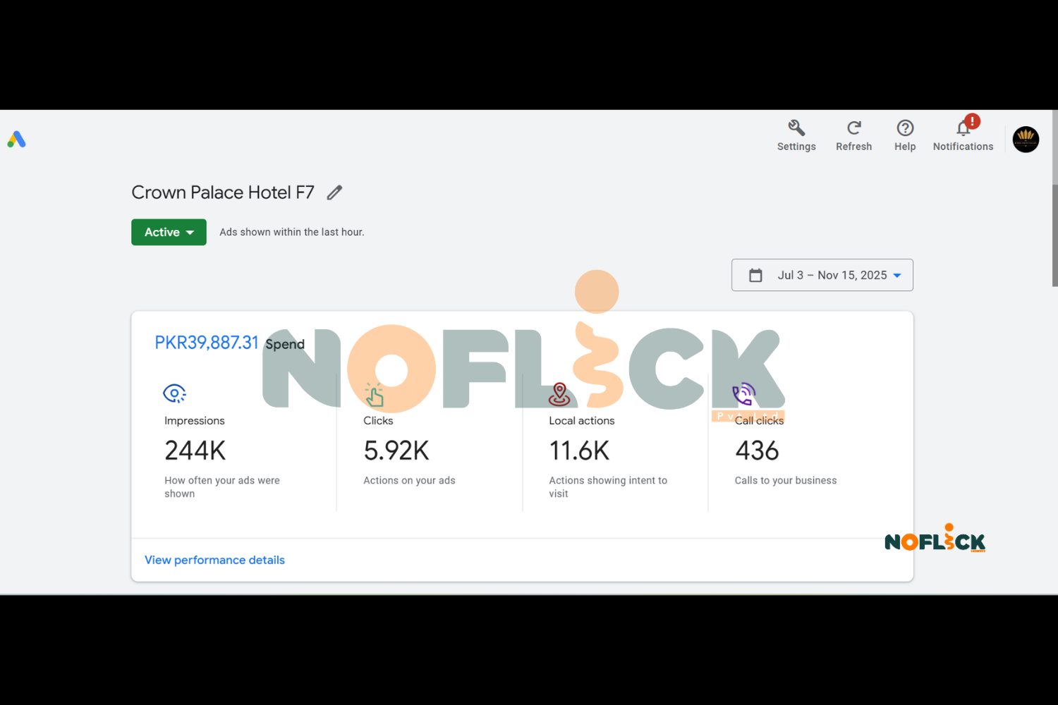Click the 244K impressions value
The height and width of the screenshot is (705, 1058).
coord(195,450)
